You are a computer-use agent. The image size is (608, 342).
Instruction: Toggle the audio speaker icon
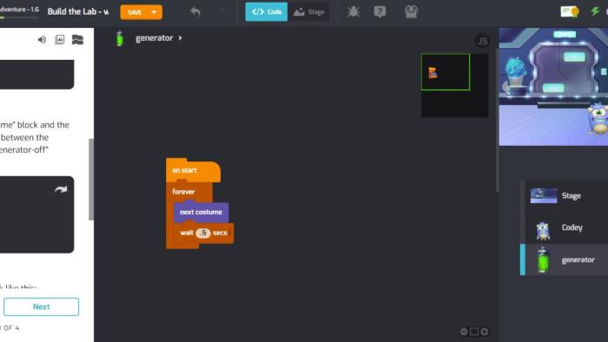(x=42, y=40)
